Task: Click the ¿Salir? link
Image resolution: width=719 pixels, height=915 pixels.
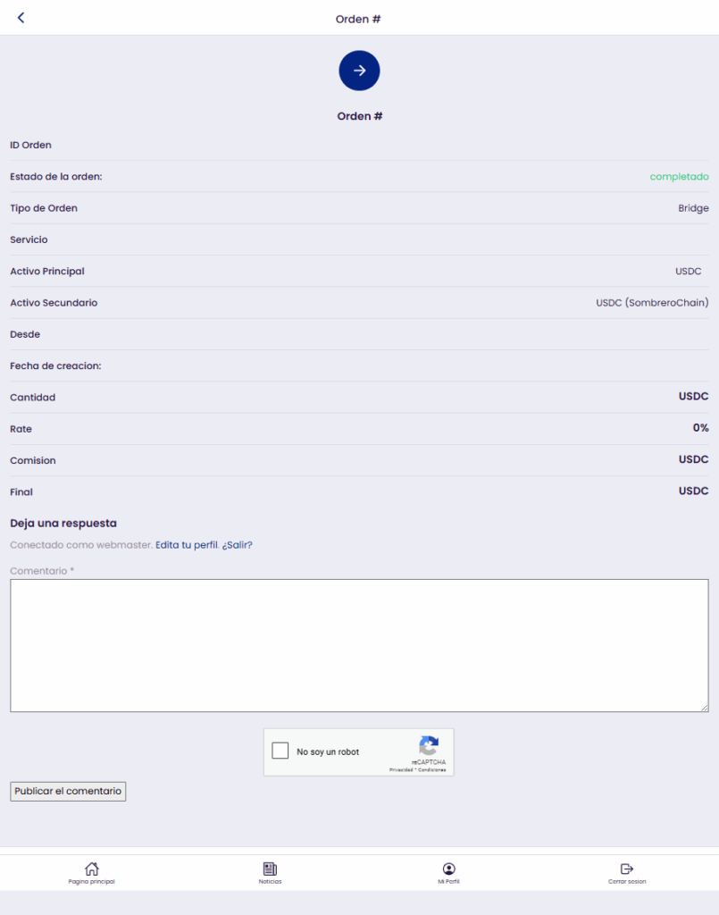Action: 238,545
